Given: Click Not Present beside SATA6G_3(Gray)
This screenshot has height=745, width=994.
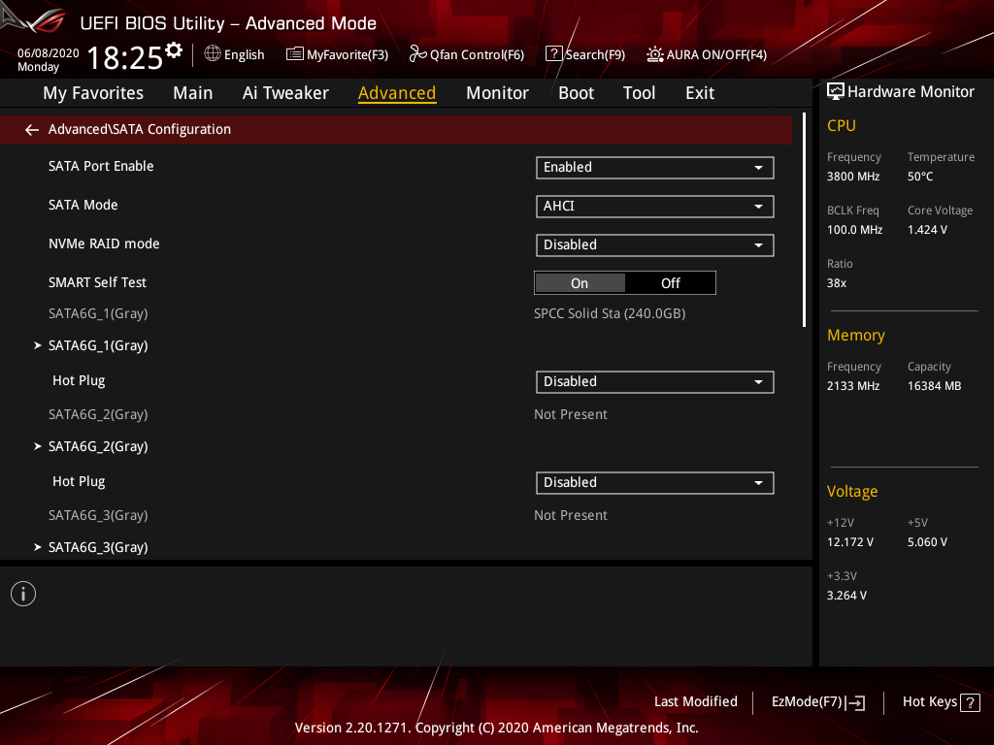Looking at the screenshot, I should (571, 516).
